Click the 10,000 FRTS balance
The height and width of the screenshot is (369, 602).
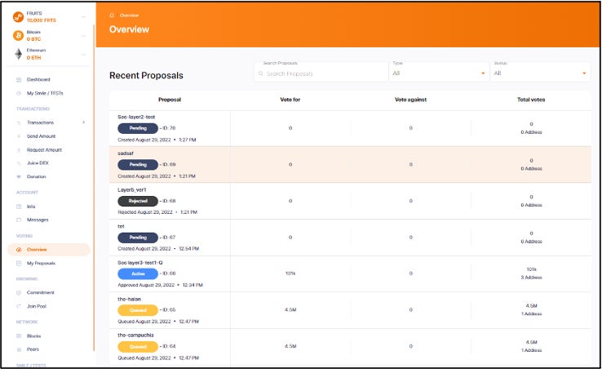[41, 20]
